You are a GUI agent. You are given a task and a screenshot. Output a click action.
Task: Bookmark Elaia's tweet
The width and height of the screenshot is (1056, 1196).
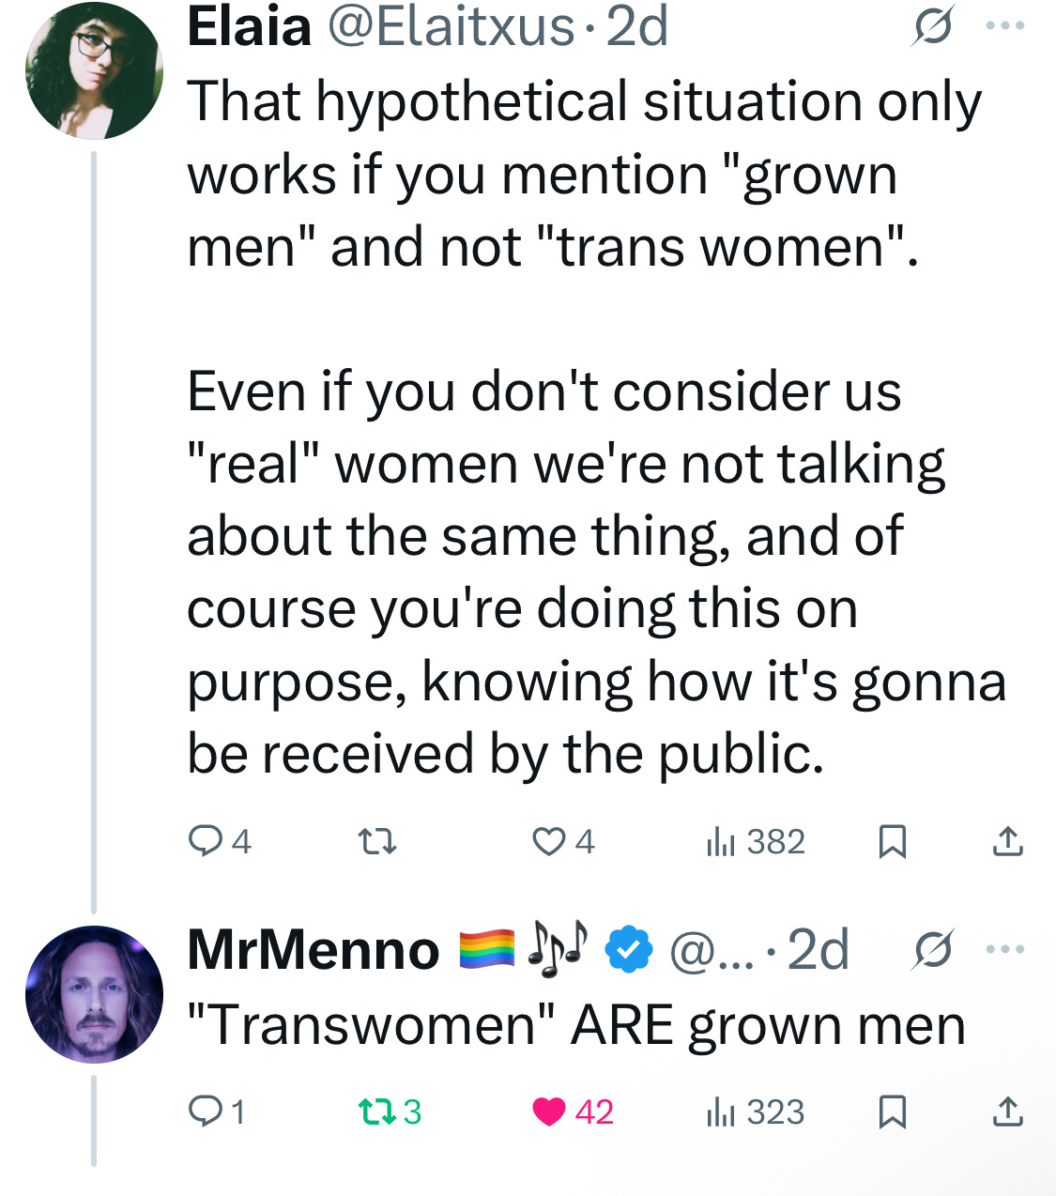(892, 841)
